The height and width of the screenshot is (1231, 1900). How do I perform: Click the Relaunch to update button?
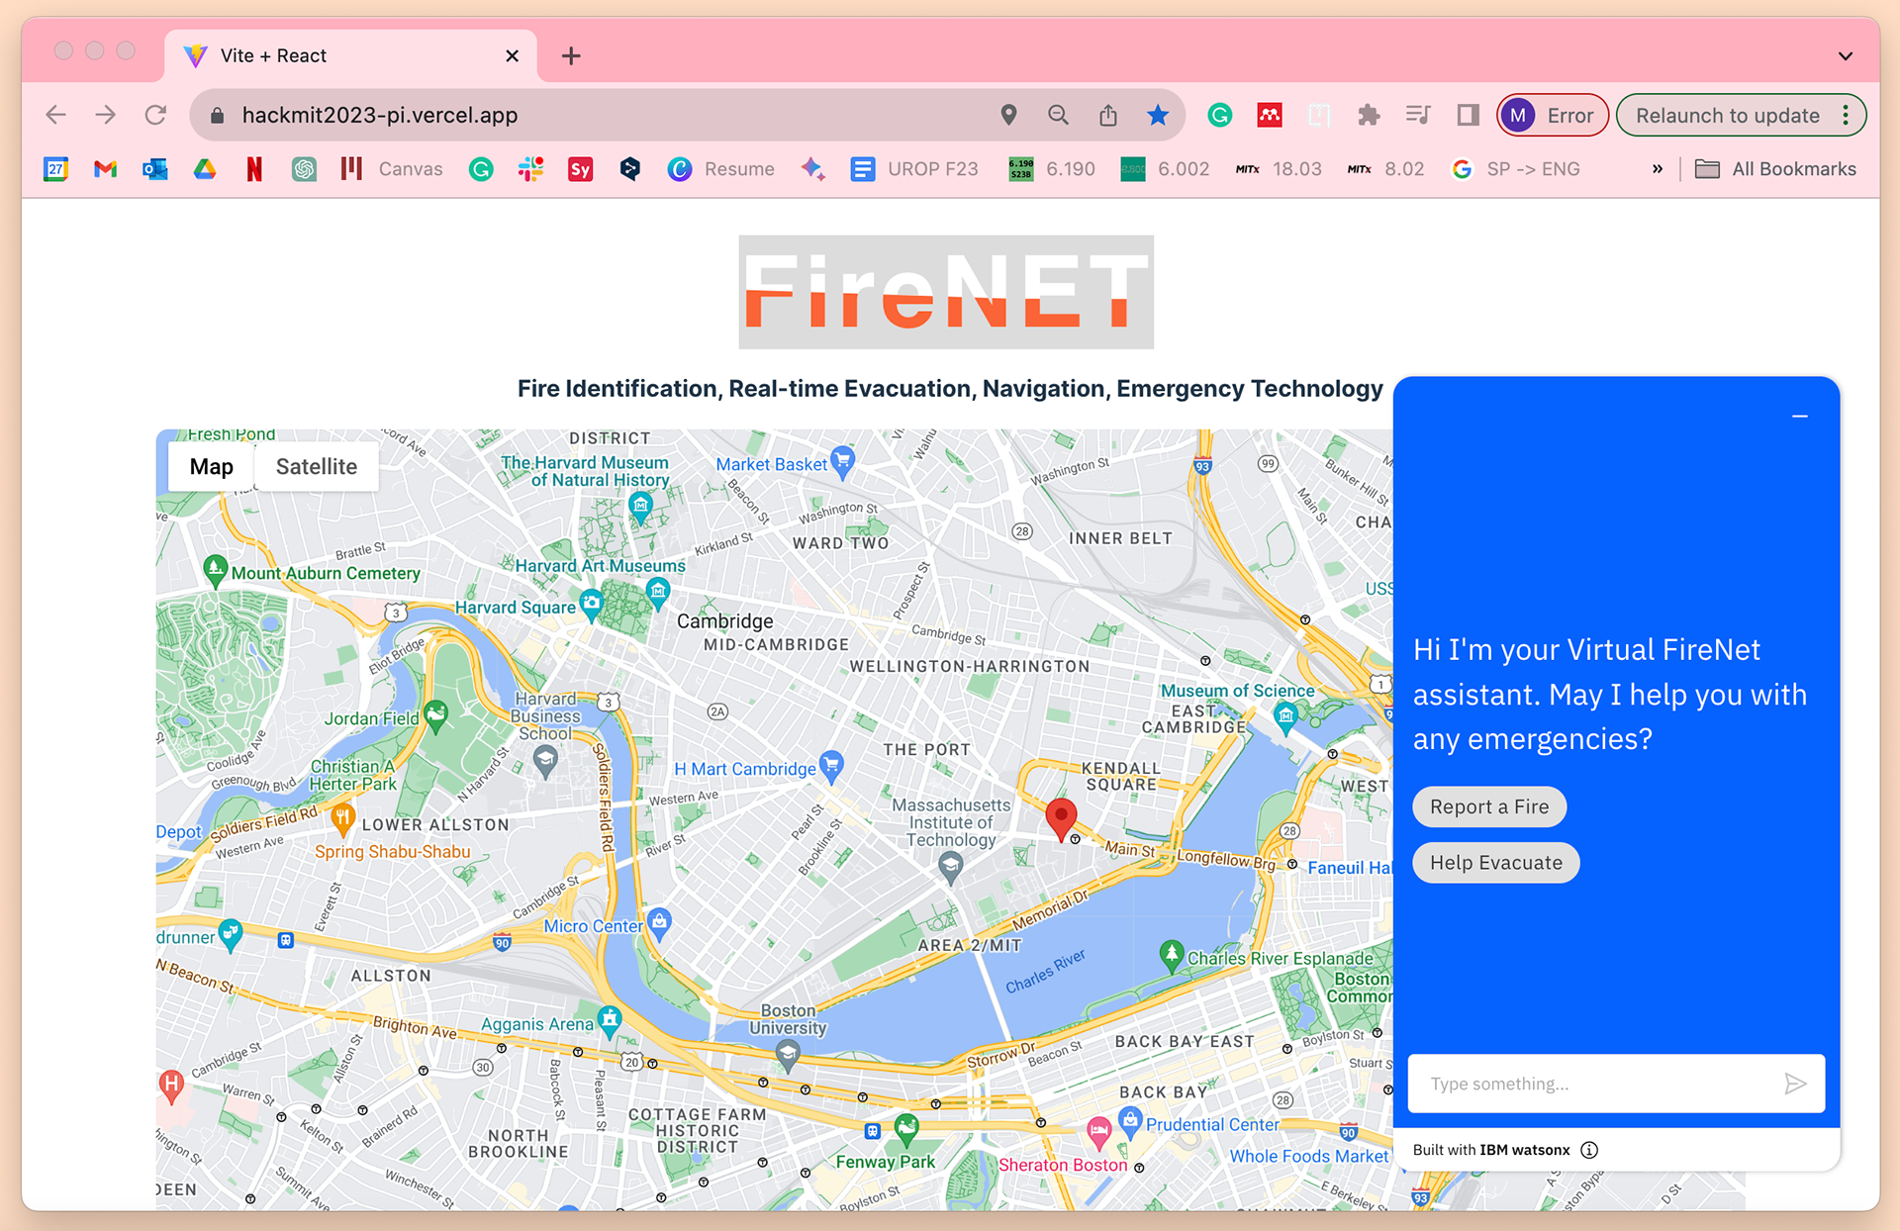1728,115
